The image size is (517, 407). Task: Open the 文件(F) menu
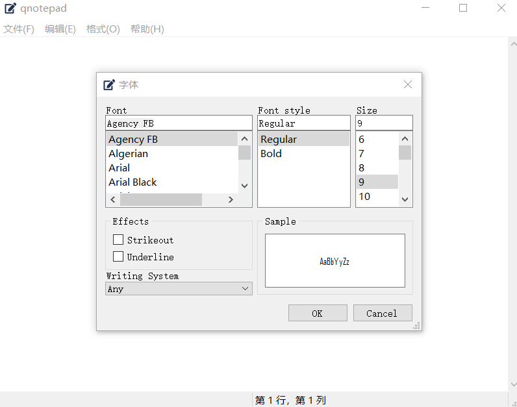click(19, 29)
